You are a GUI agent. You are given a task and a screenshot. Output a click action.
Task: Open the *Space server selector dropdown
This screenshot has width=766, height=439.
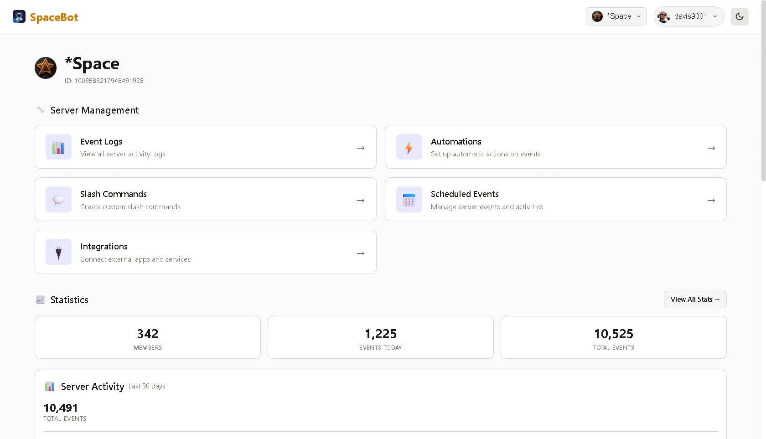616,16
